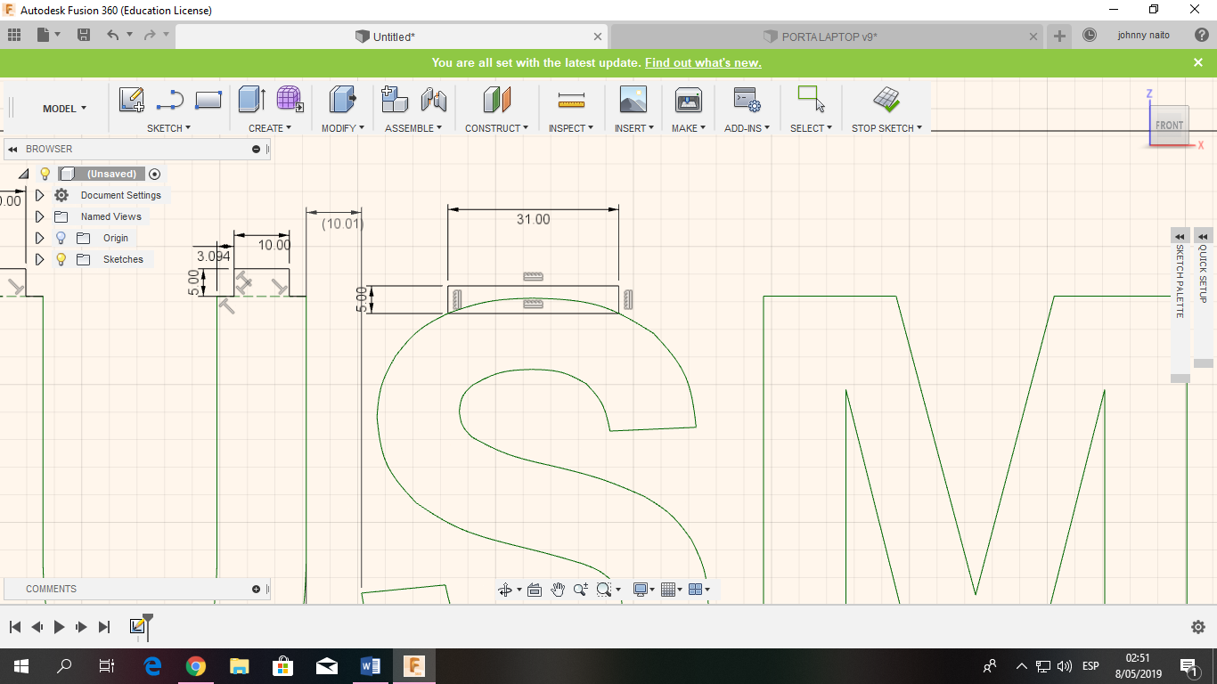
Task: Click the timeline Play button
Action: (59, 627)
